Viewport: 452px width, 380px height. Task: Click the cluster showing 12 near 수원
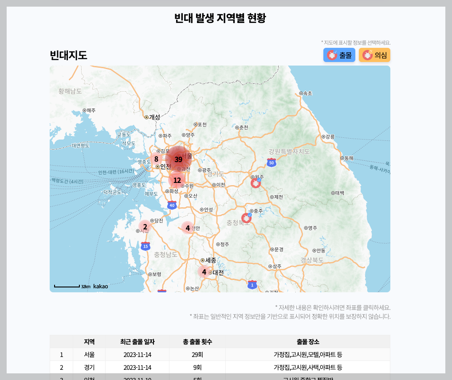coord(177,180)
